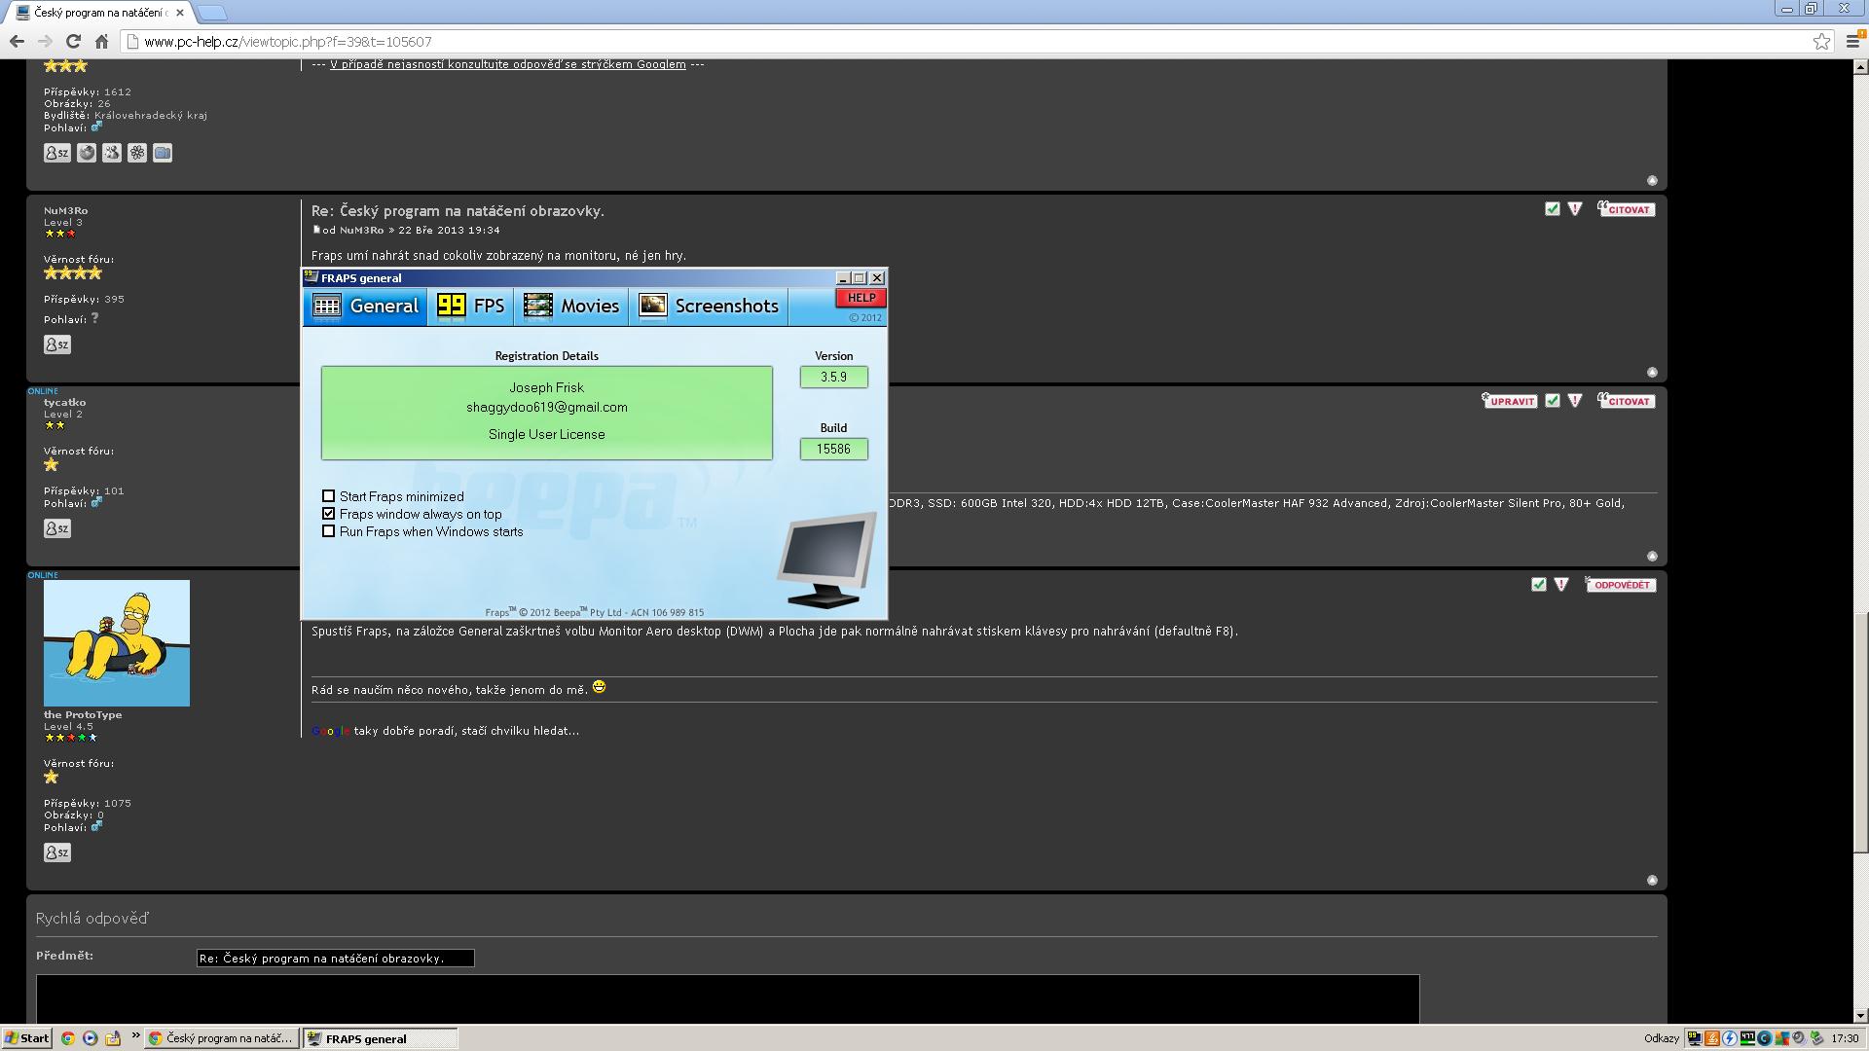
Task: Enable Start Fraps minimized checkbox
Action: pos(328,496)
